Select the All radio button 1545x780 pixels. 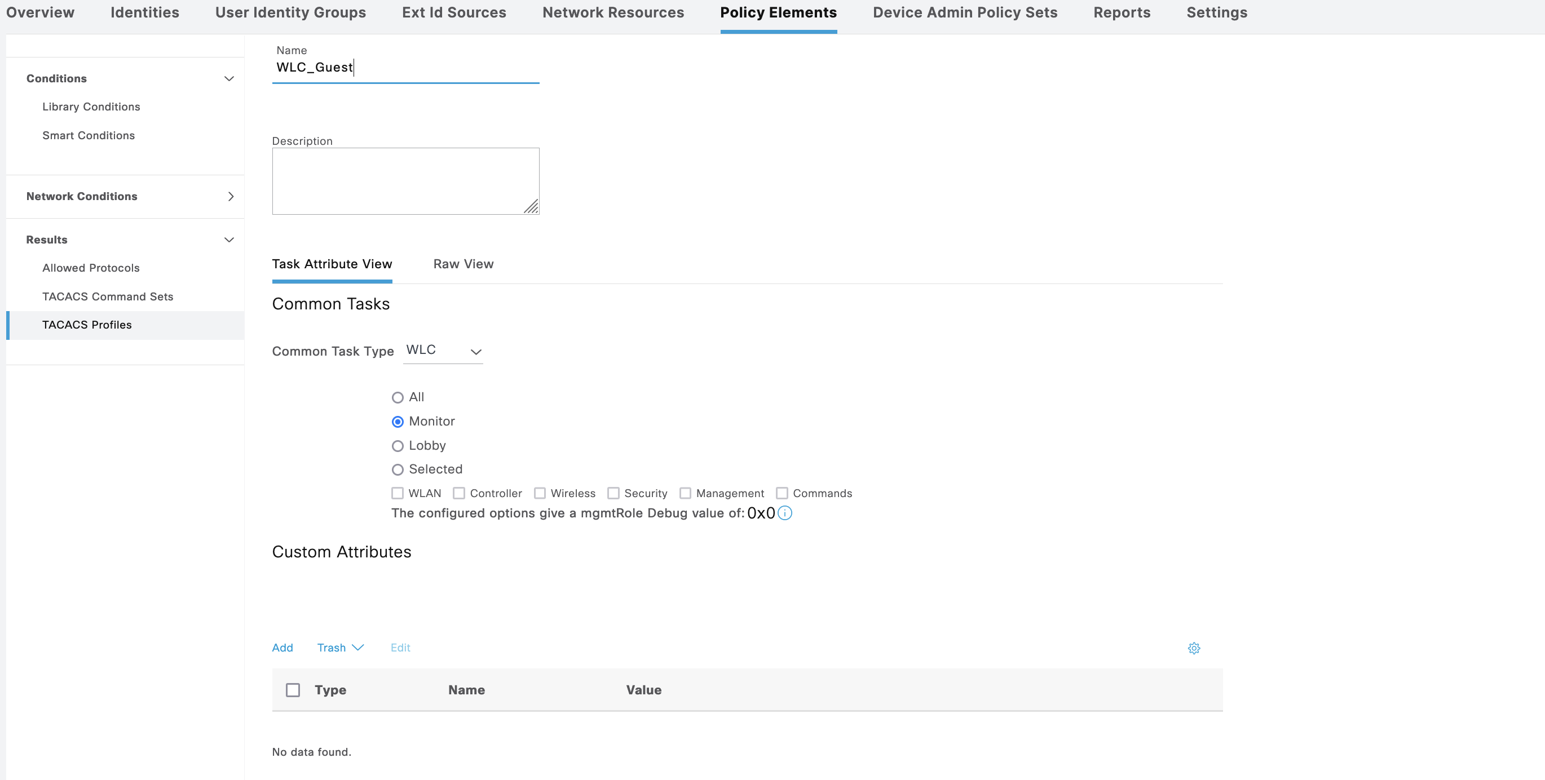(x=397, y=397)
